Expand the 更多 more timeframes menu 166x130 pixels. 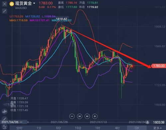(x=157, y=128)
